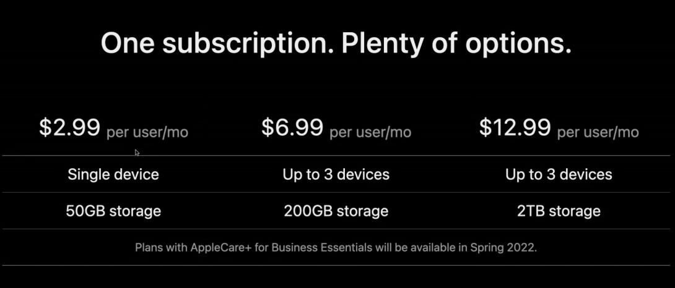
Task: Click "per user/mo" beside the $2.99 price
Action: [x=147, y=132]
